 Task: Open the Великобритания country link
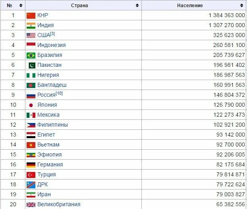pos(59,204)
